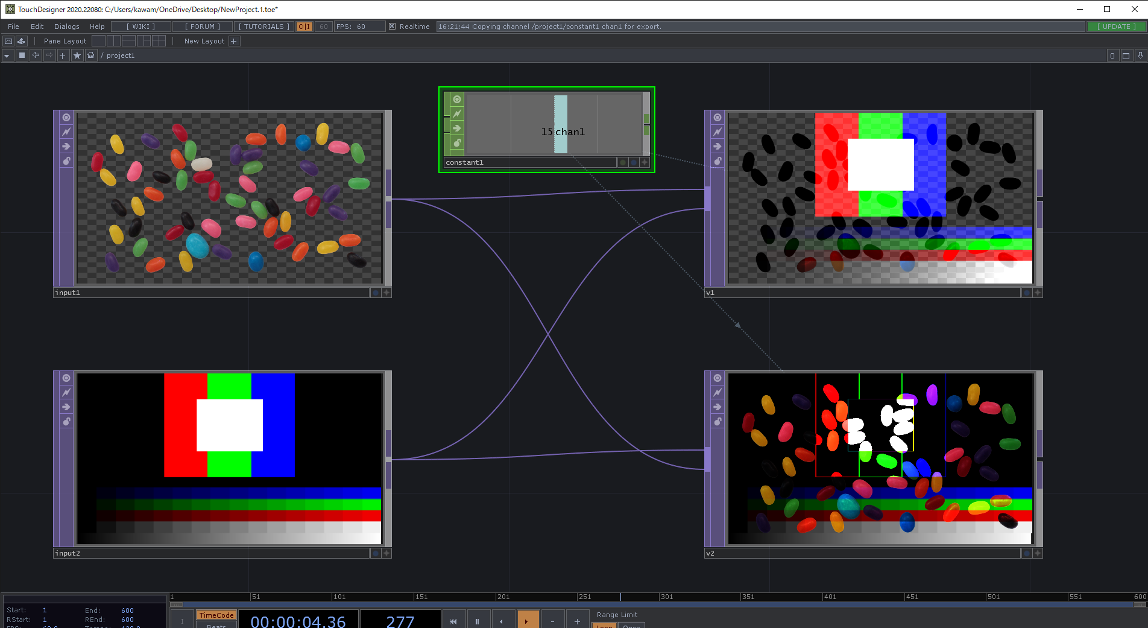1148x628 pixels.
Task: Open the Help menu
Action: pos(97,27)
